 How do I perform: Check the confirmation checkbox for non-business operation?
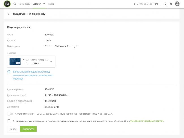(x=9, y=121)
